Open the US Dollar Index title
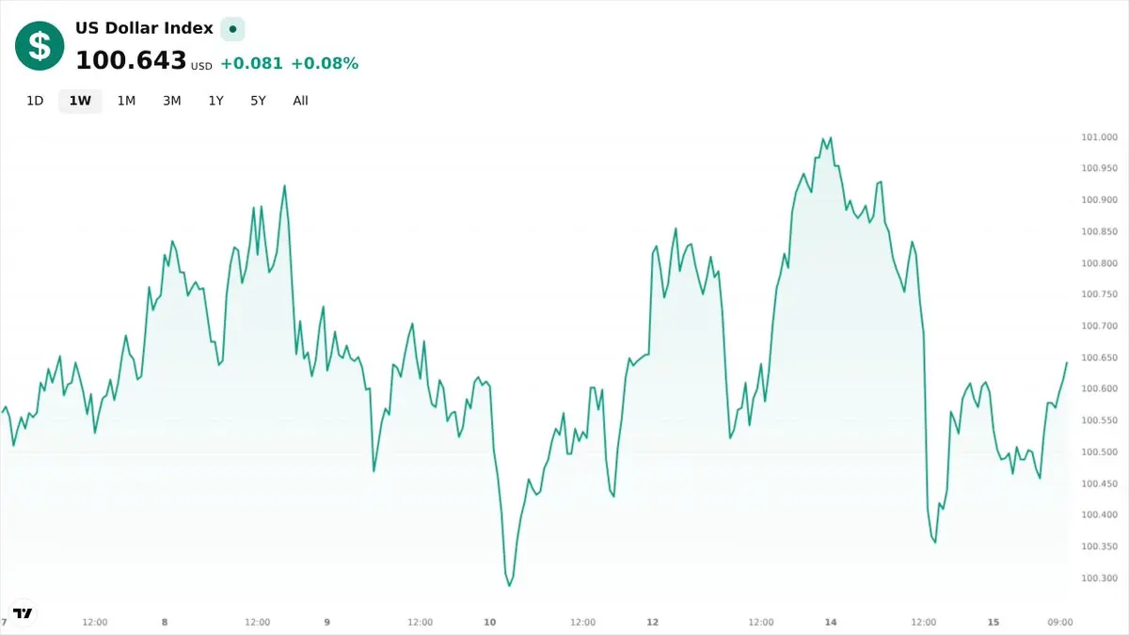This screenshot has height=635, width=1129. coord(144,28)
